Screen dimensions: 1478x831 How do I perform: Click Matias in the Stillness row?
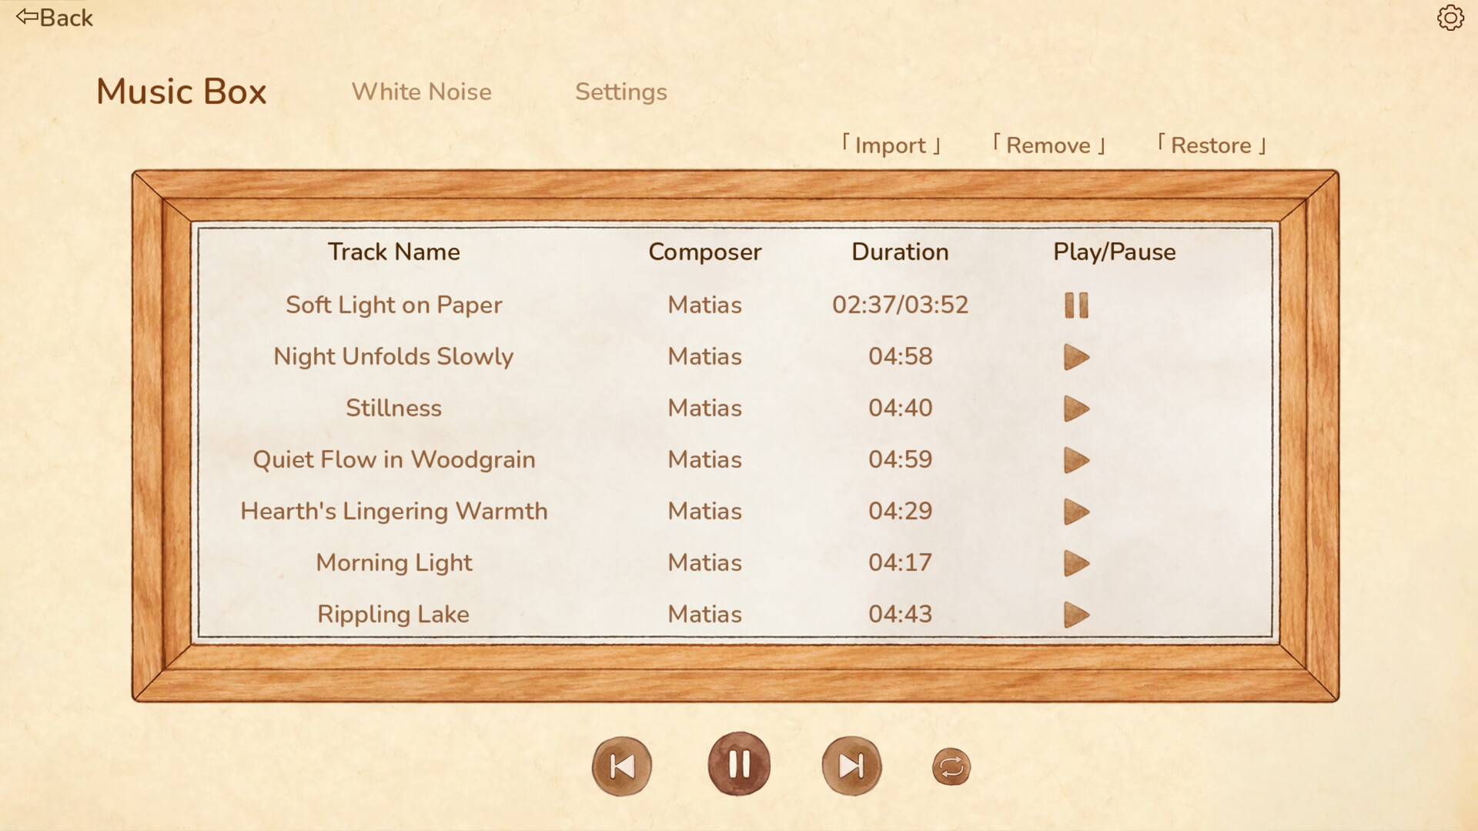pos(704,408)
